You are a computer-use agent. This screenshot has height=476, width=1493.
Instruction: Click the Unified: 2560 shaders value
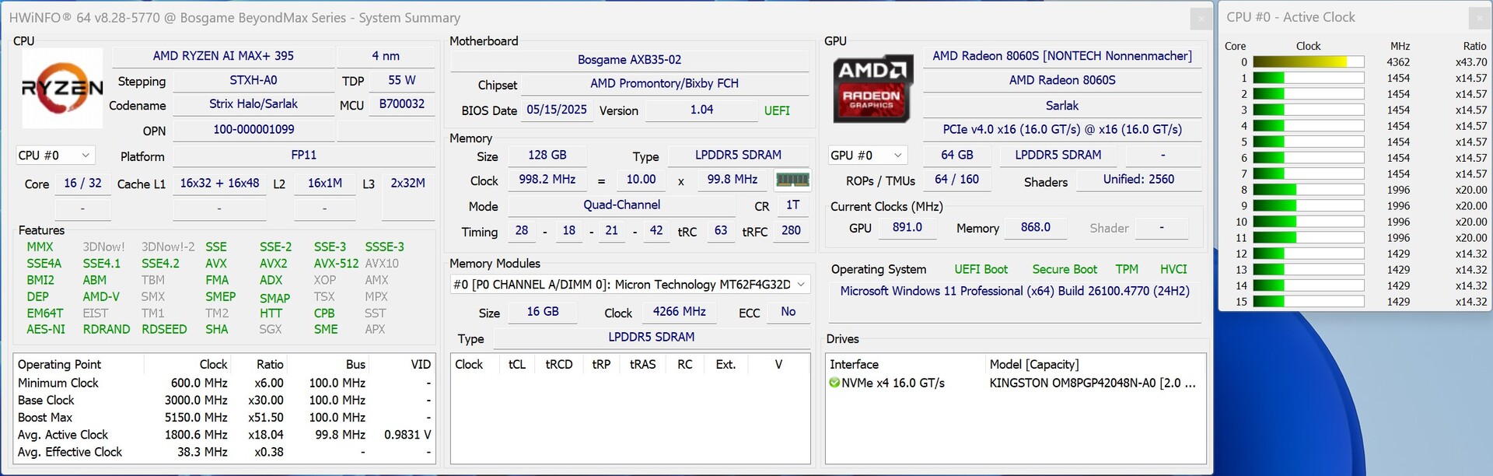point(1138,180)
